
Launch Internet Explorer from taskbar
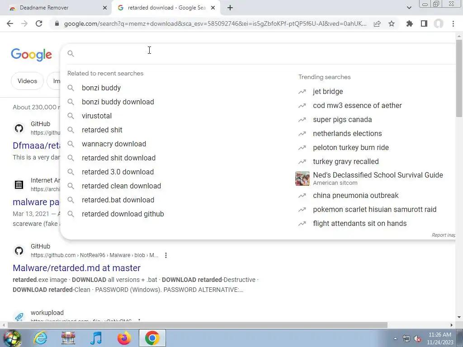click(40, 338)
